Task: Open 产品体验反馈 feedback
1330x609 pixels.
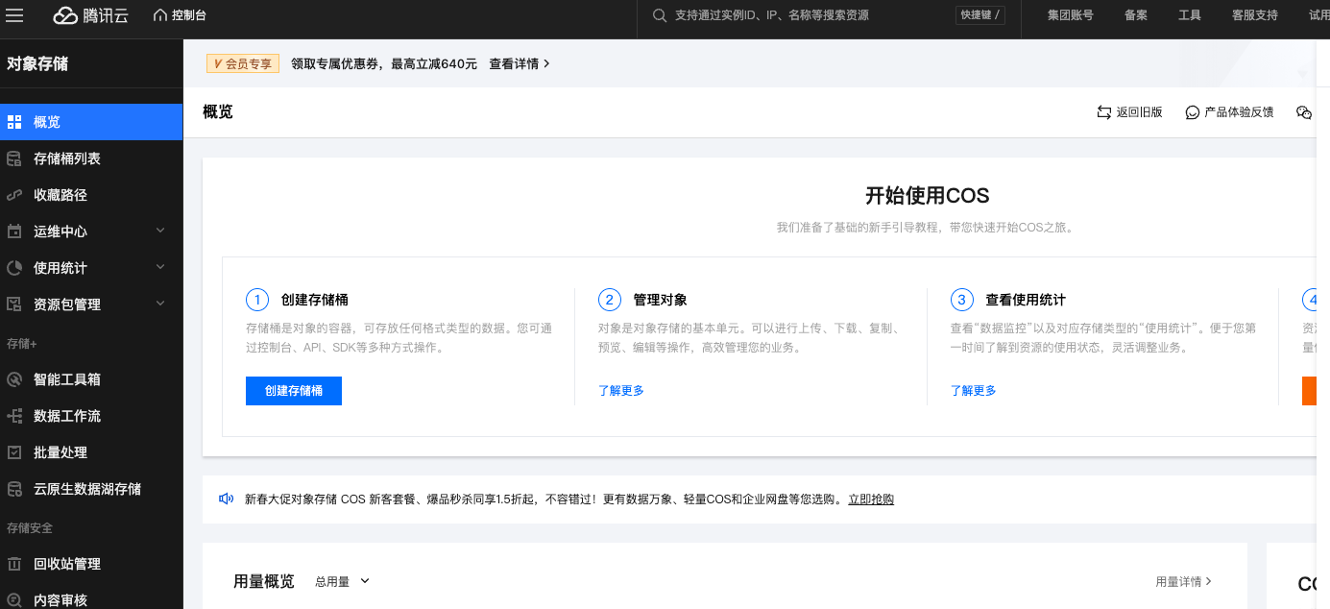Action: point(1229,112)
